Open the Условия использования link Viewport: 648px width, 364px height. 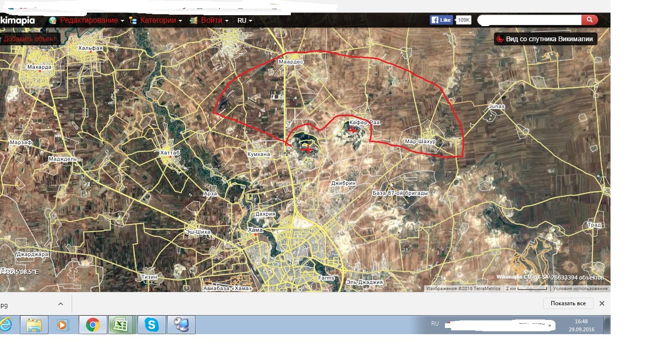pyautogui.click(x=580, y=289)
